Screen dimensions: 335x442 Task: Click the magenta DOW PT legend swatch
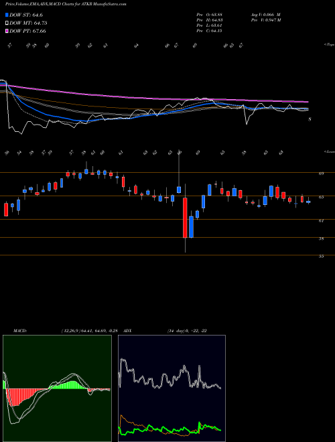pyautogui.click(x=7, y=31)
